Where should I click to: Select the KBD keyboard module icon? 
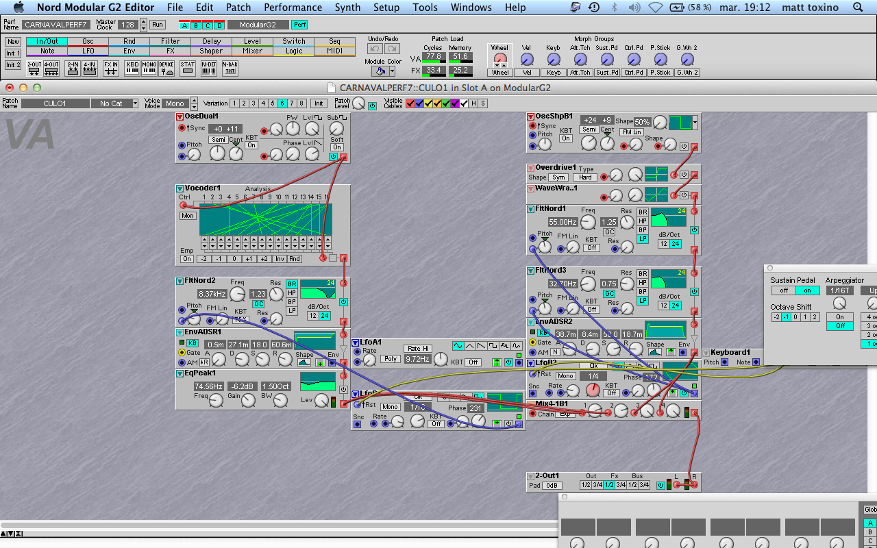point(132,68)
